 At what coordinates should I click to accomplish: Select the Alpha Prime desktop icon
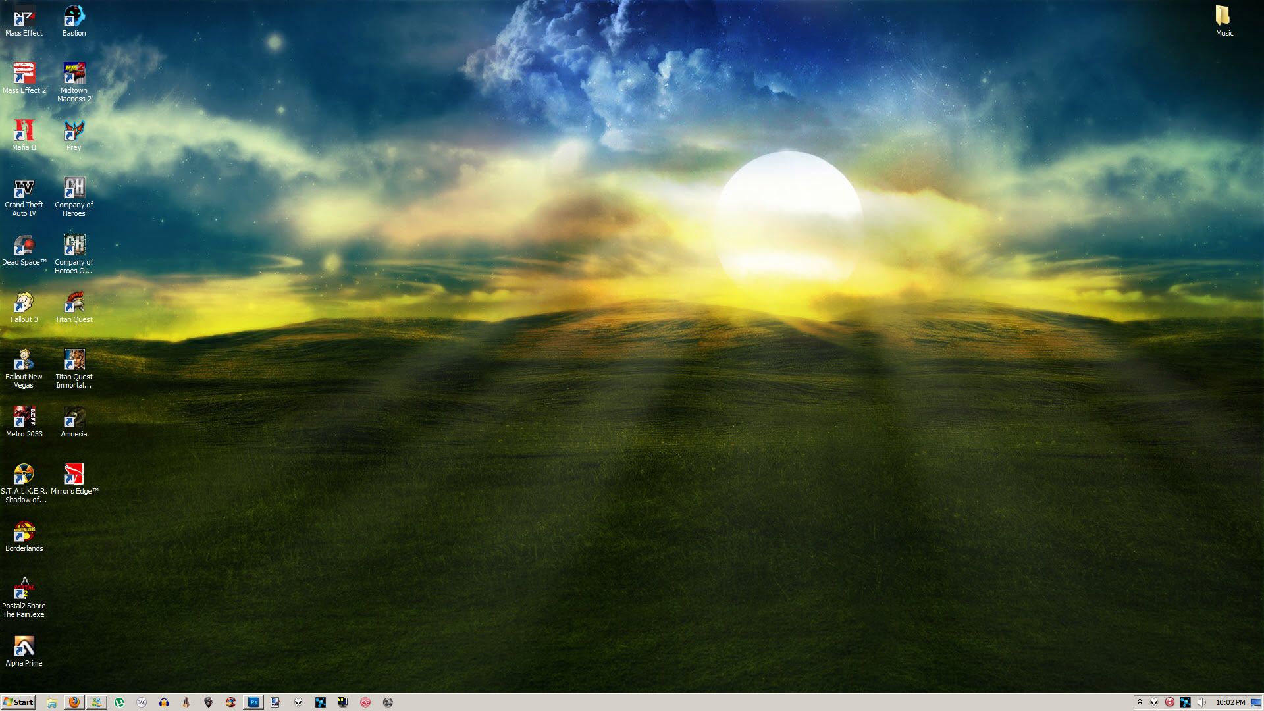(24, 646)
